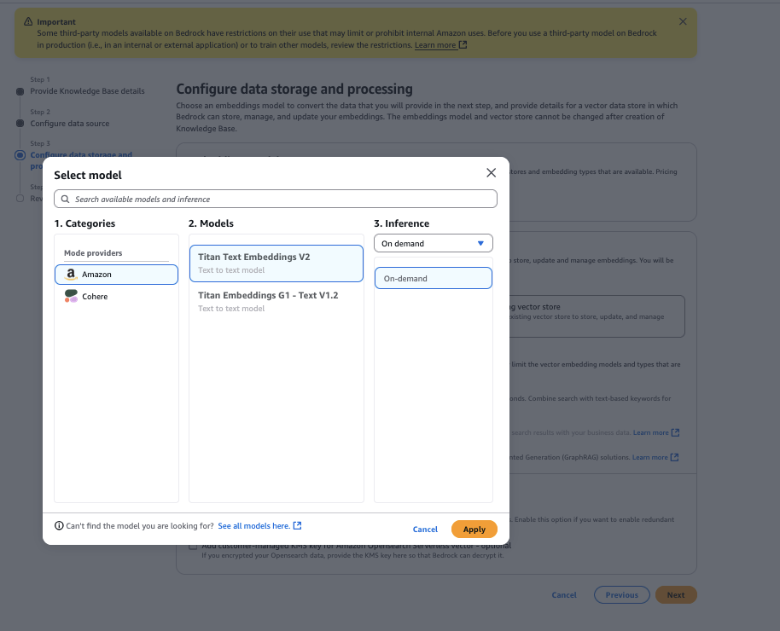Toggle the customer-managed KMS key checkbox
This screenshot has height=631, width=780.
pos(193,547)
